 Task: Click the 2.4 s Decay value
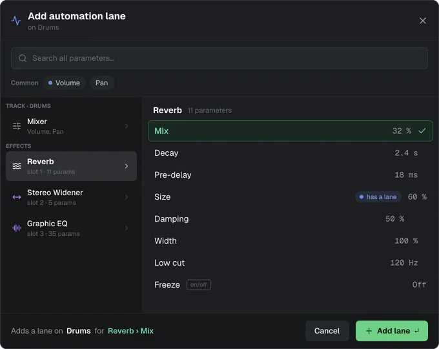(x=406, y=153)
